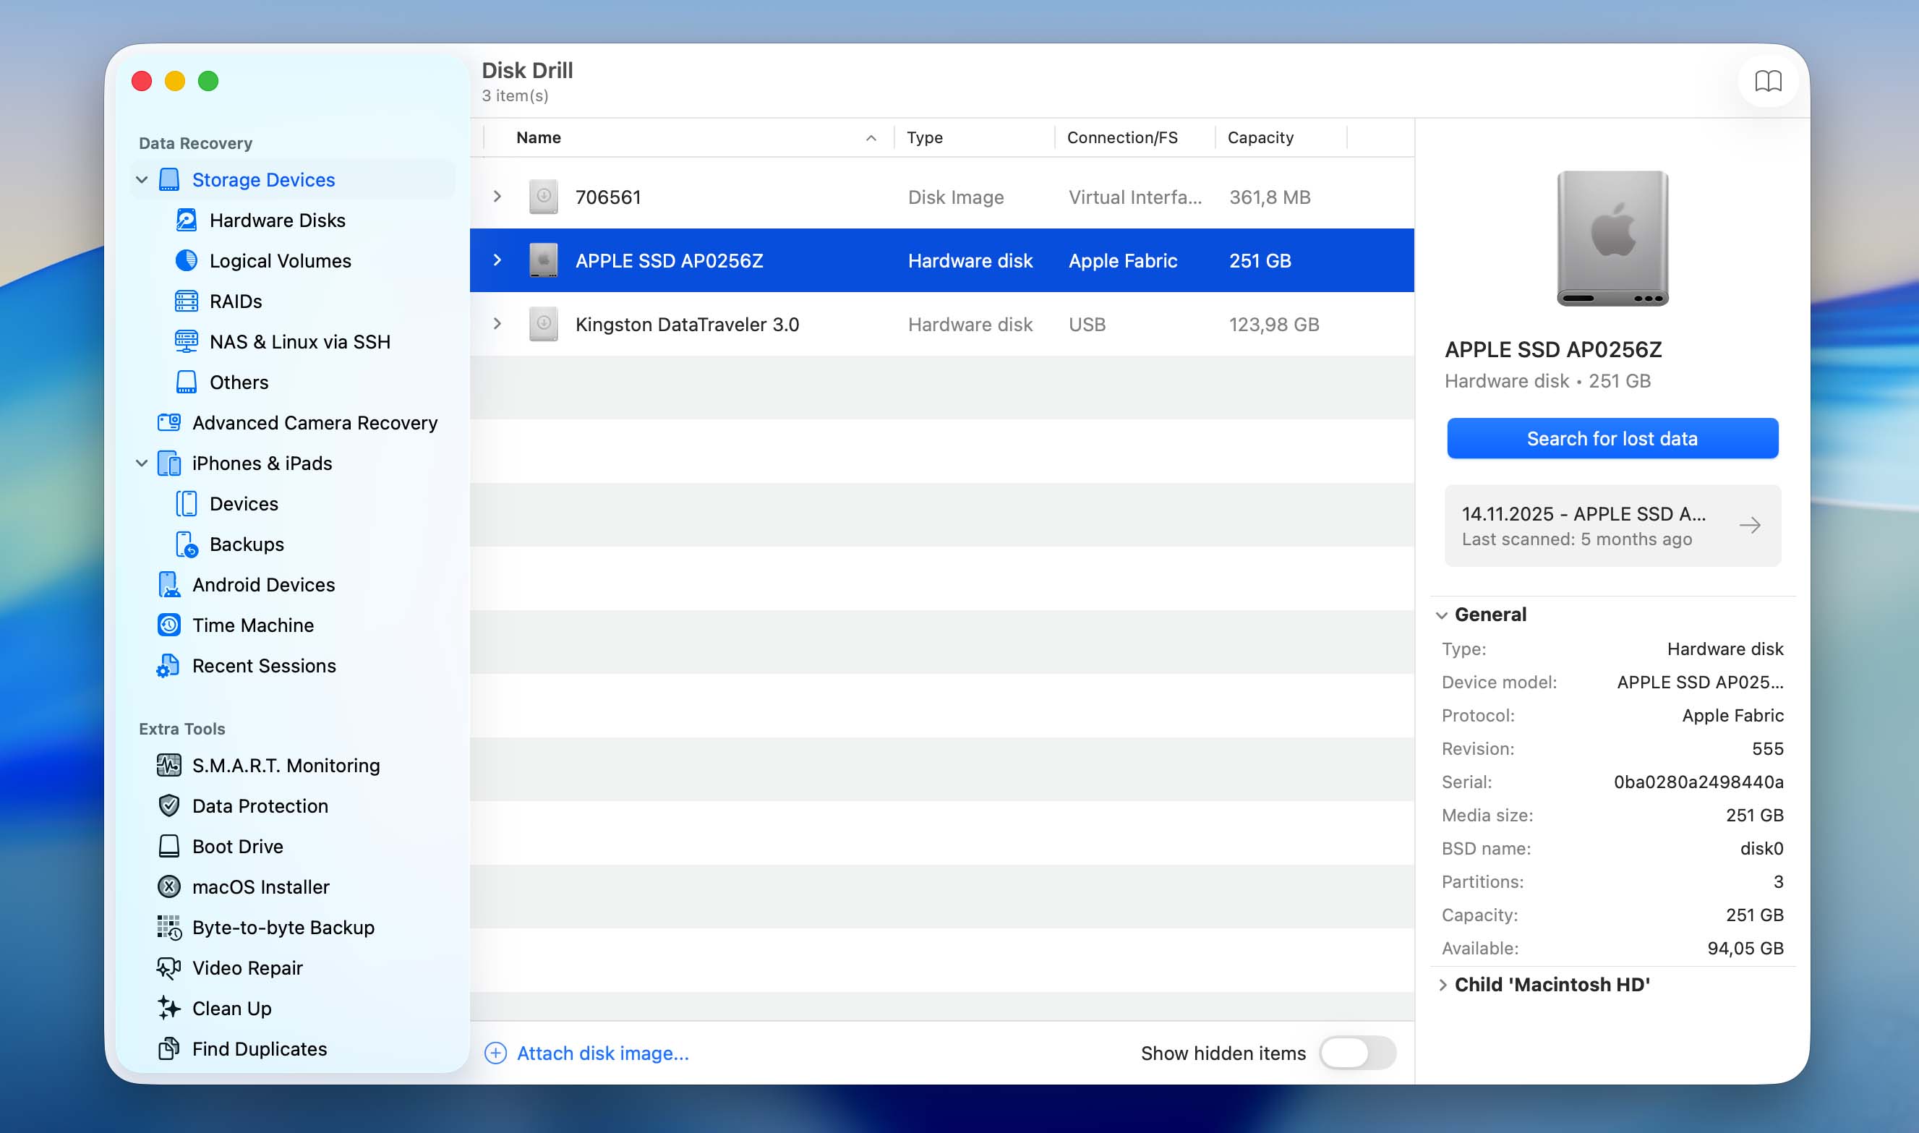1919x1133 pixels.
Task: Click the Storage Devices drive icon
Action: (168, 179)
